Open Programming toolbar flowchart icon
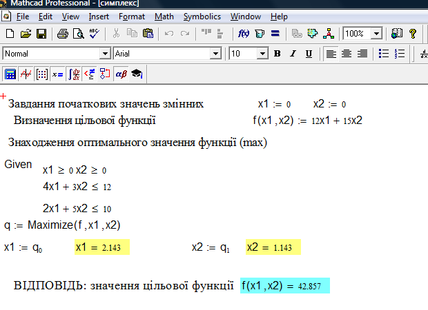The width and height of the screenshot is (428, 310). pyautogui.click(x=105, y=74)
